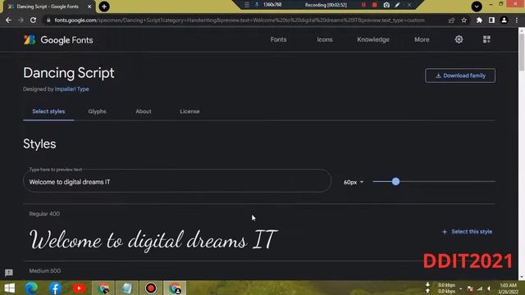Open the browser extensions puzzle icon
525x295 pixels.
479,20
